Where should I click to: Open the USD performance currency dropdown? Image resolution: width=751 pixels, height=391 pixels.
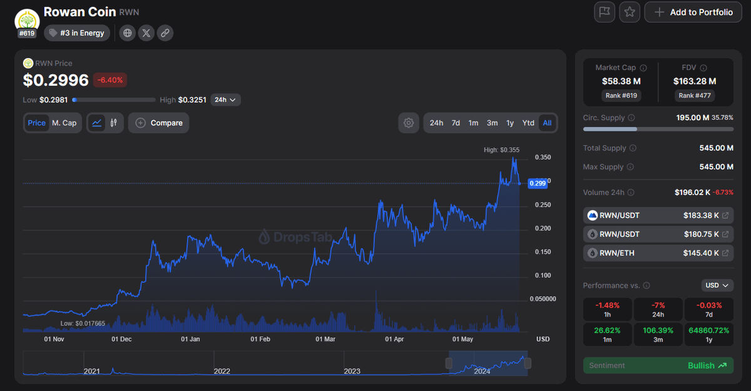point(717,285)
